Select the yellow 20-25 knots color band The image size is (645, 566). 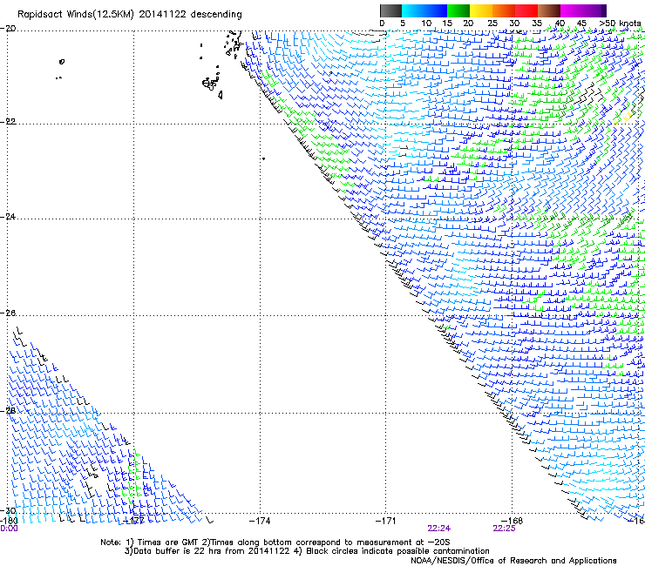pyautogui.click(x=481, y=10)
